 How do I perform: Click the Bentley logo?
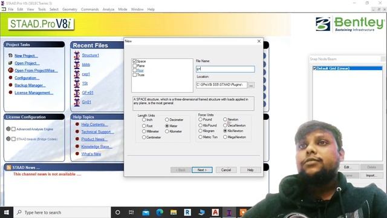coord(350,24)
